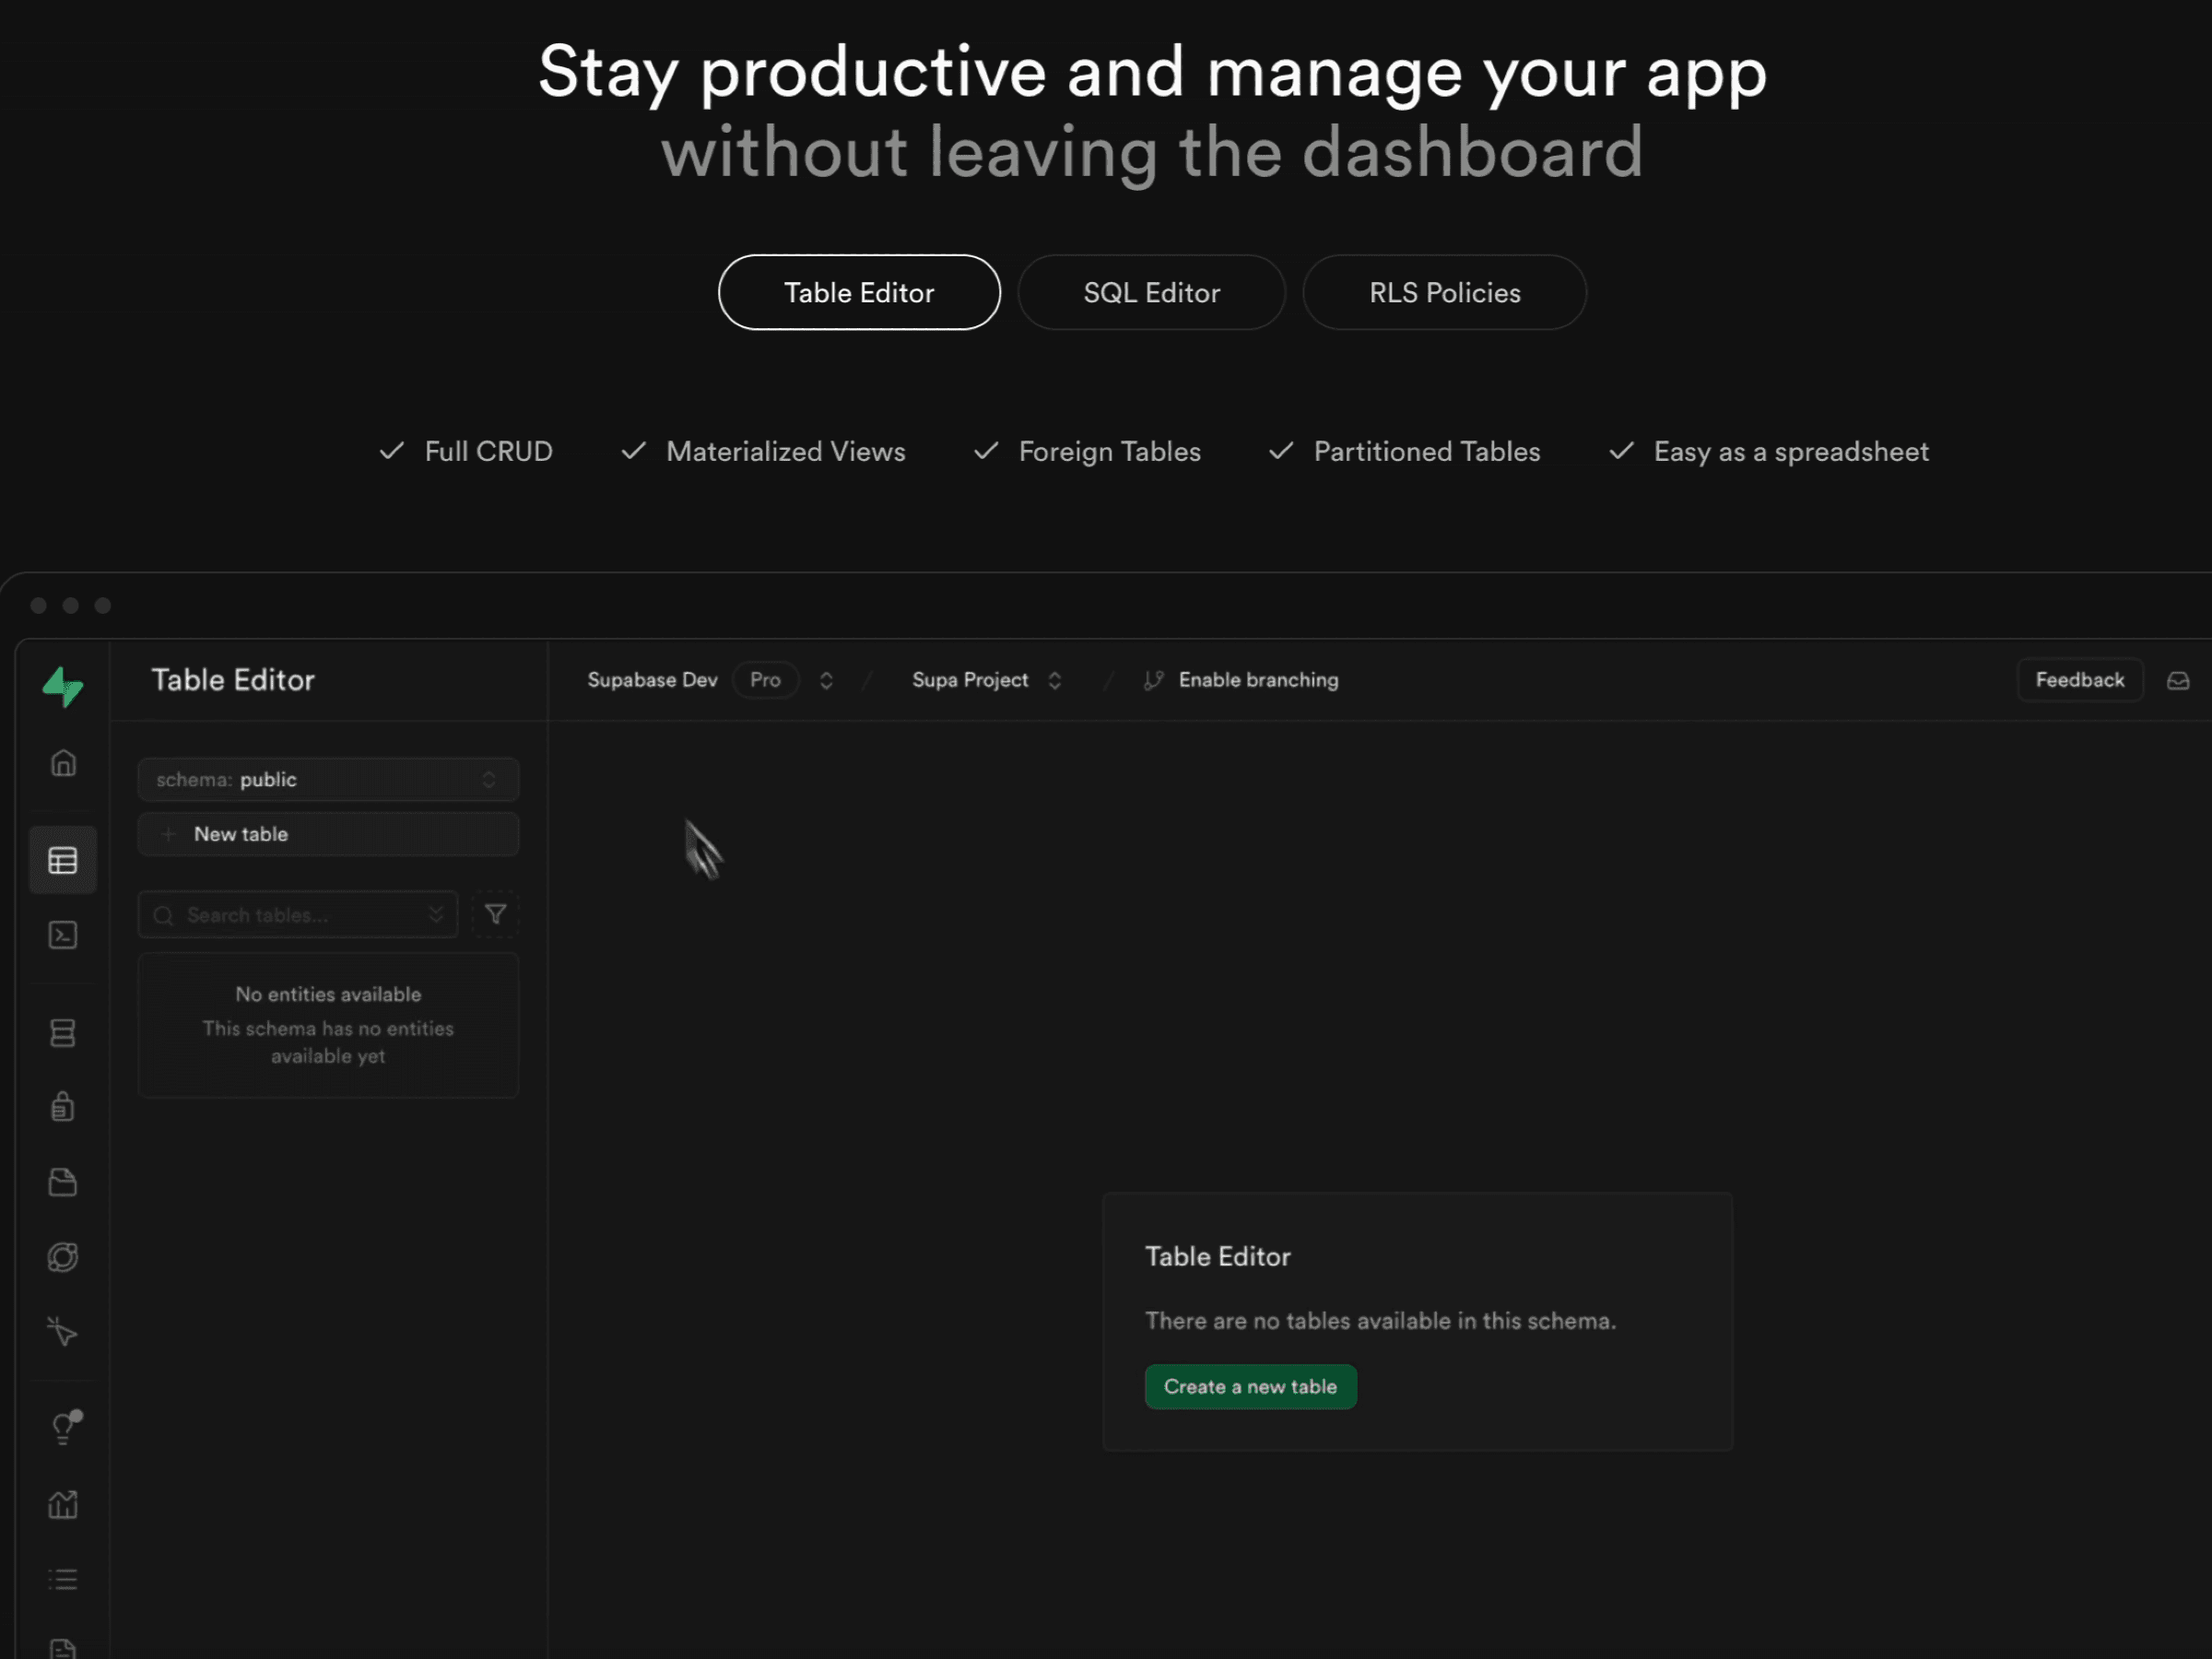The height and width of the screenshot is (1659, 2212).
Task: Click the Table Editor title in the empty-state card
Action: [x=1217, y=1256]
